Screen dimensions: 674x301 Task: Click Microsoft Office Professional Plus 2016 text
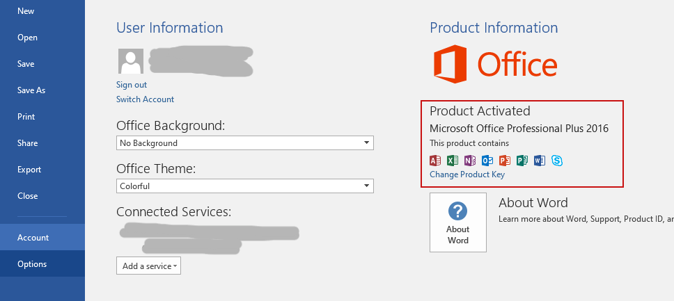[x=519, y=129]
